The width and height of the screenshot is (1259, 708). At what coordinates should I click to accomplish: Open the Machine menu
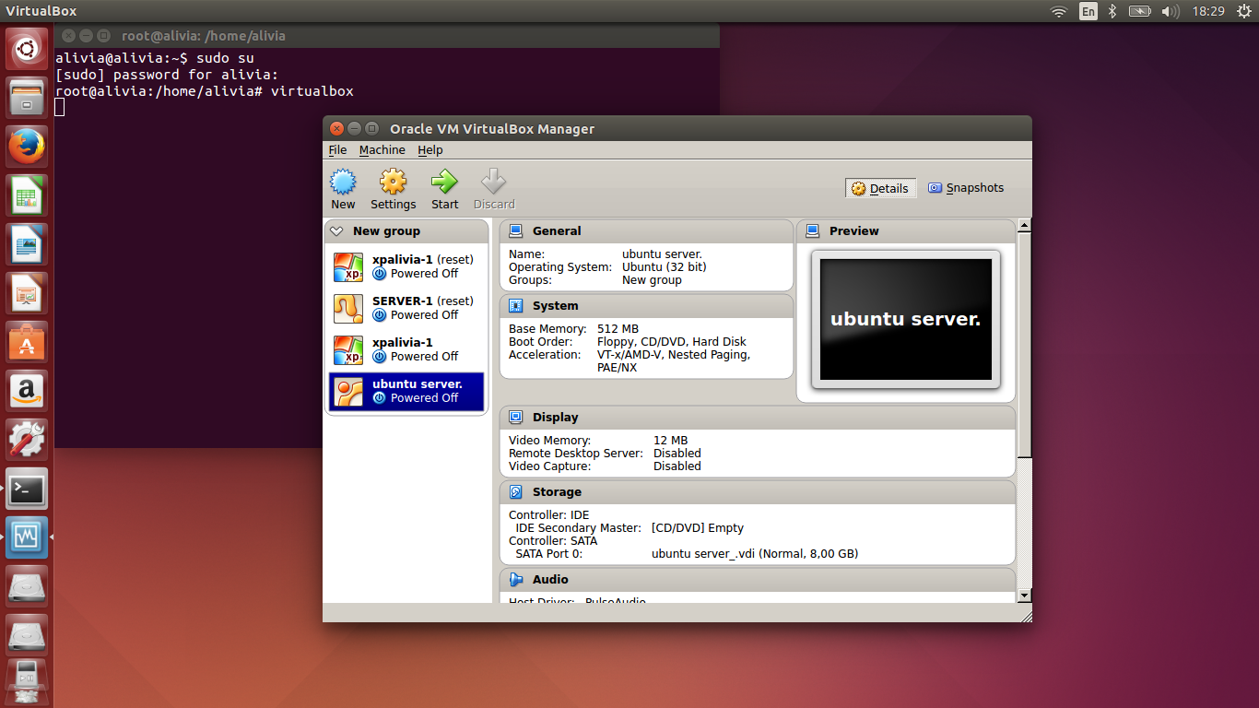click(x=382, y=150)
